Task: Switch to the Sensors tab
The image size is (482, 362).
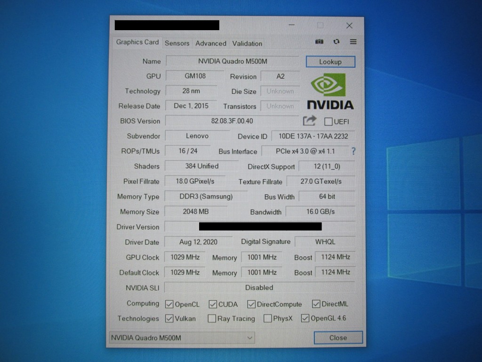Action: [x=177, y=43]
